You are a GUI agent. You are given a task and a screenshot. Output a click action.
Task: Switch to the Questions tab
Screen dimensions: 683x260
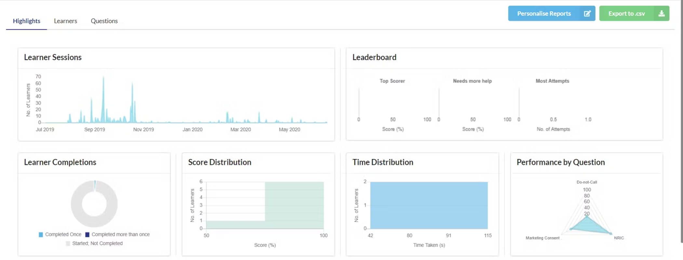coord(104,21)
